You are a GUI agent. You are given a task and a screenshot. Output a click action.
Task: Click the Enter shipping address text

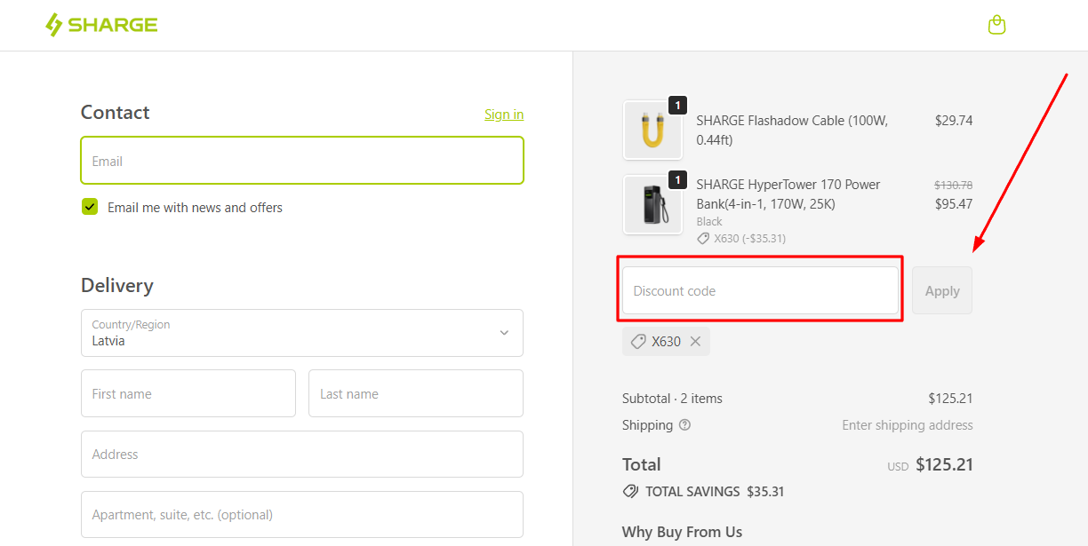(x=908, y=425)
